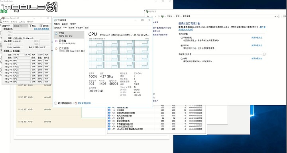This screenshot has width=287, height=153.
Task: Click the 4.37 GHz speed value
Action: tap(106, 76)
